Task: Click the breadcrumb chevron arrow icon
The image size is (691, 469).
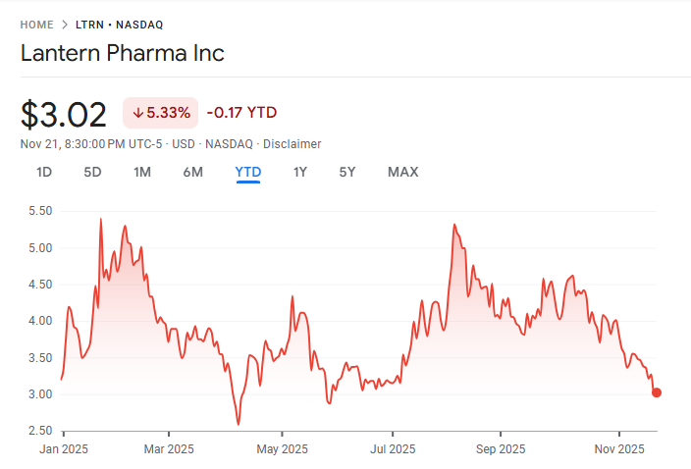Action: tap(64, 24)
